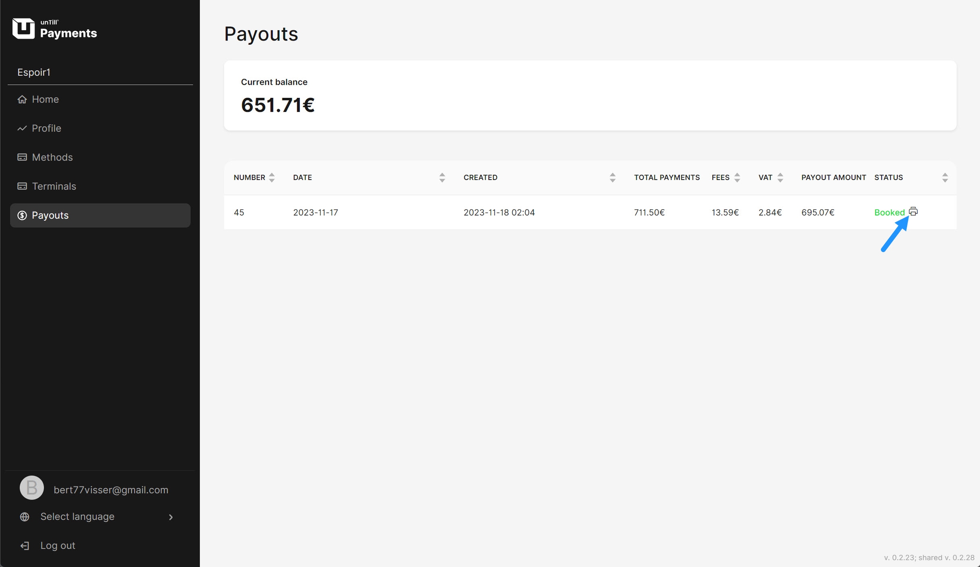Click the Terminals card icon

[22, 186]
